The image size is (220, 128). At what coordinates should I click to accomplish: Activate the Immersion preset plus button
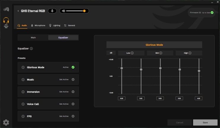73,92
